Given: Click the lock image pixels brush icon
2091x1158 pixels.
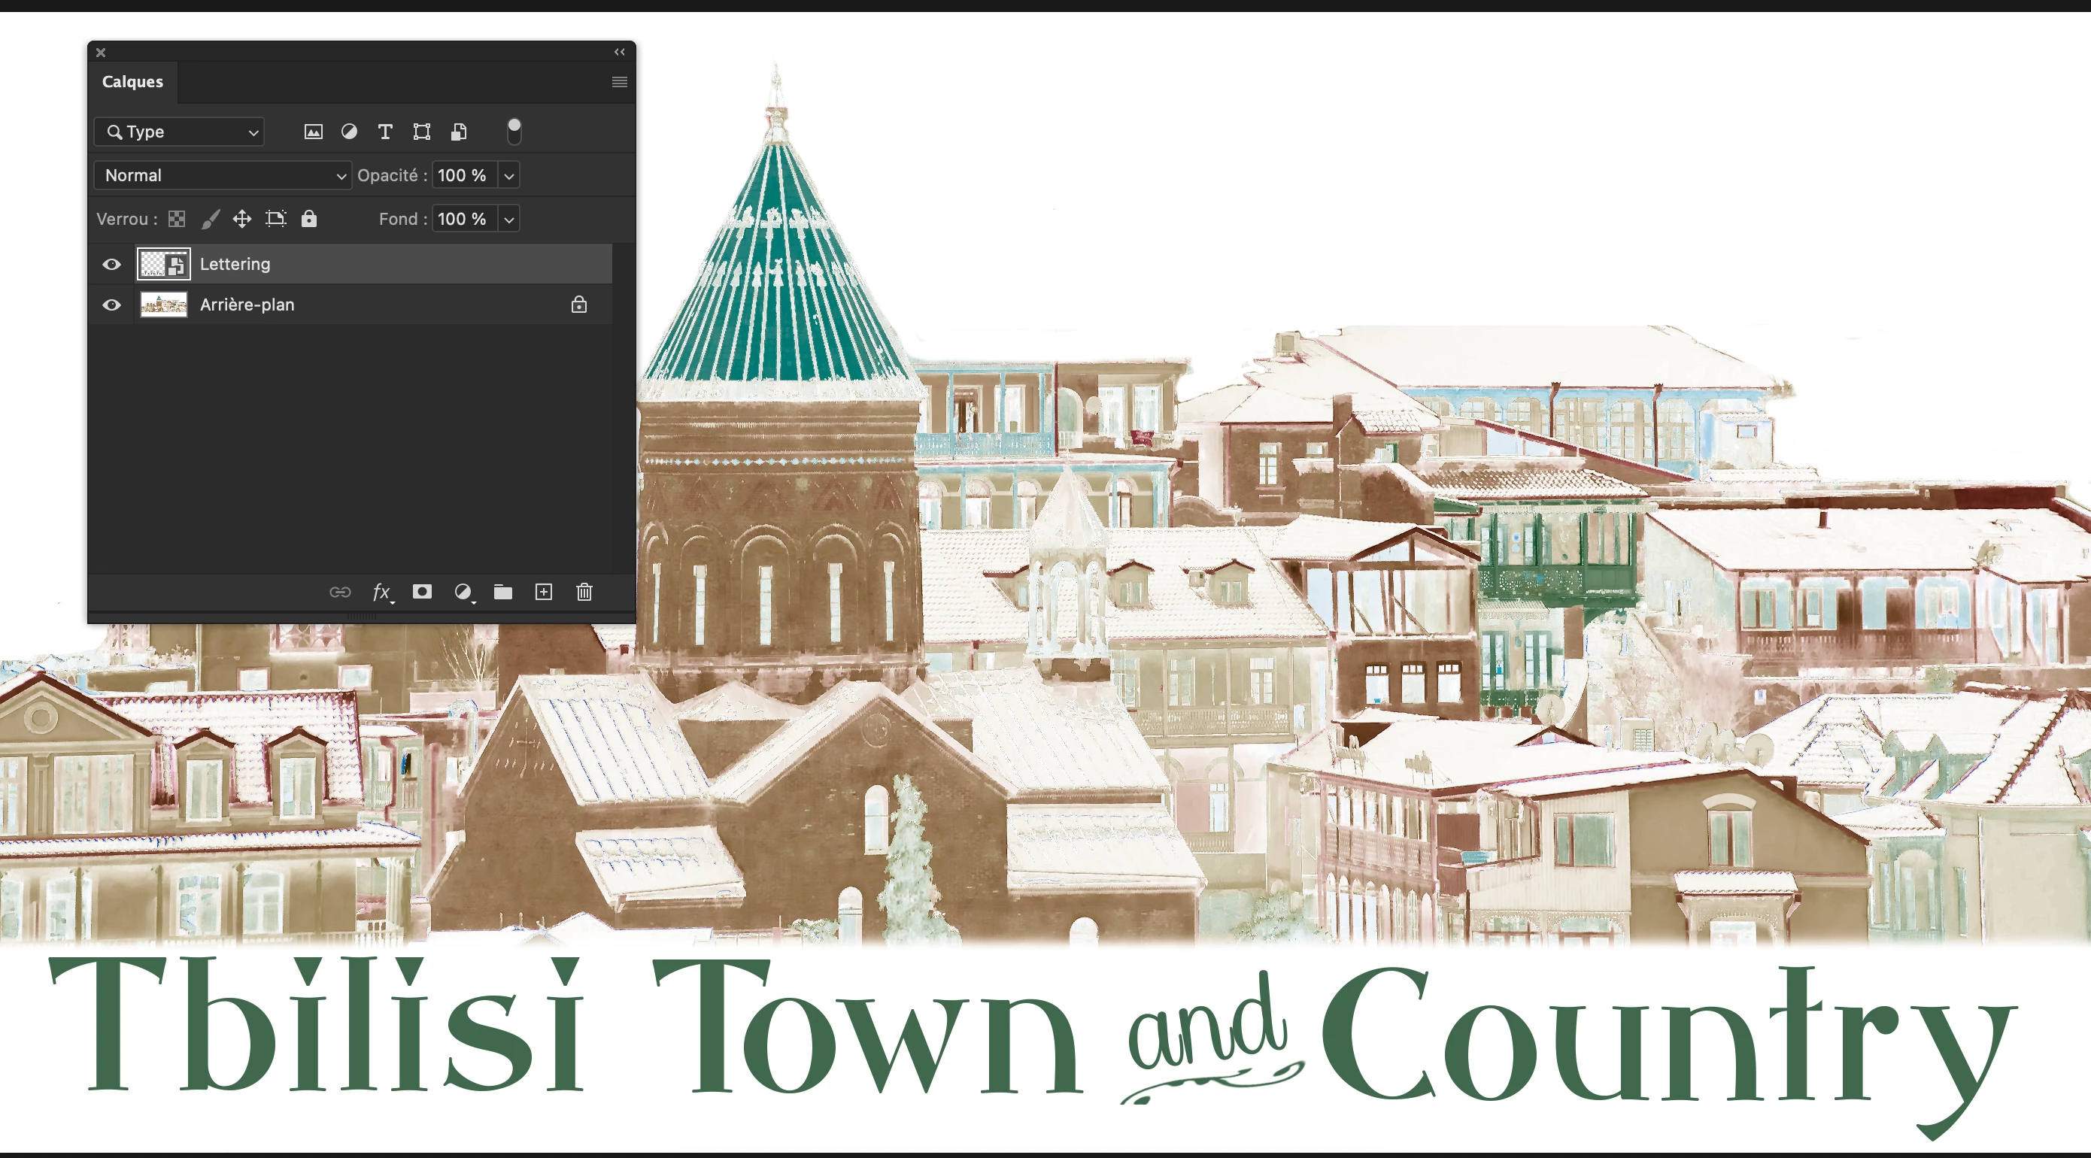Looking at the screenshot, I should click(211, 219).
